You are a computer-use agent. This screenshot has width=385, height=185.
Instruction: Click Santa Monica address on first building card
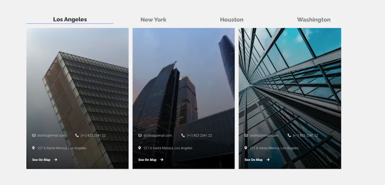(62, 148)
